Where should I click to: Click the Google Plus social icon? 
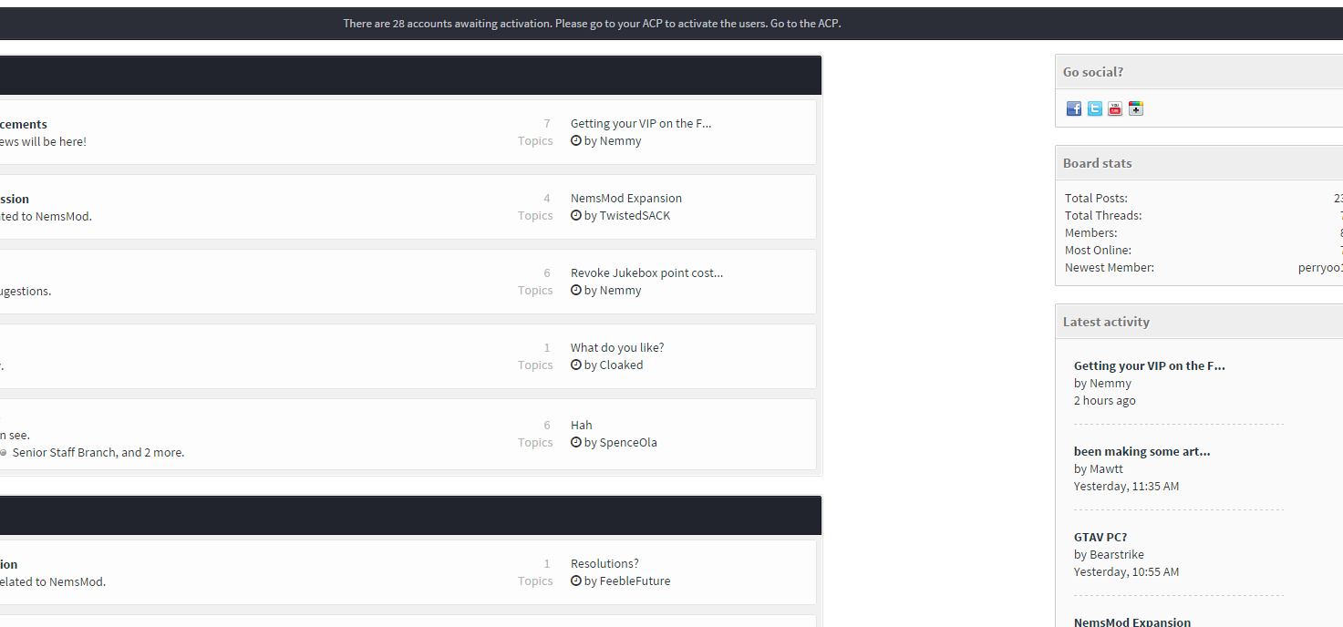pos(1135,108)
